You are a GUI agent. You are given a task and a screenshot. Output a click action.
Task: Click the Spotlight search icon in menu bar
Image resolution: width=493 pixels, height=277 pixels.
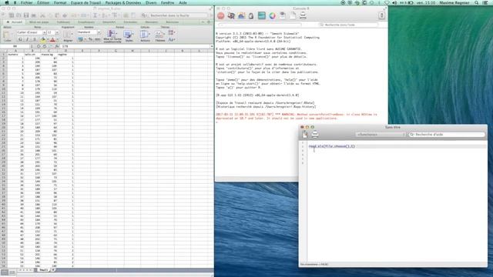pos(477,2)
